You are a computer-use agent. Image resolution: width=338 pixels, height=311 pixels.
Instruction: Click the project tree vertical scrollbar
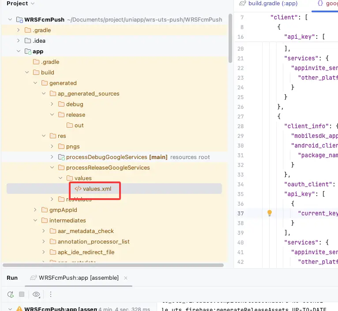[230, 40]
